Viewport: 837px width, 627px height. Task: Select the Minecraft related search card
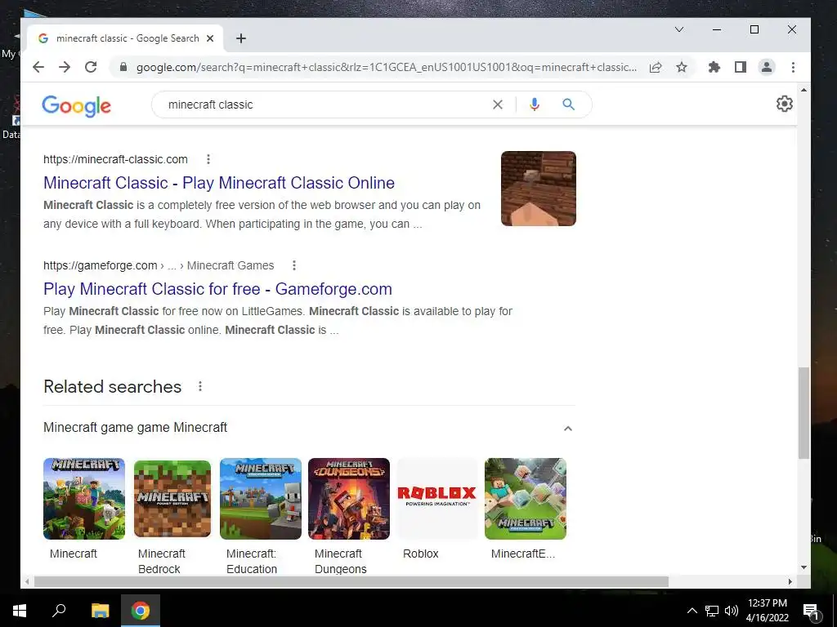(84, 509)
